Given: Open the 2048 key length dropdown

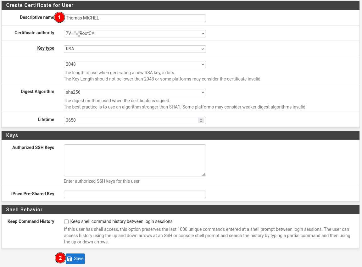Looking at the screenshot, I should [135, 64].
